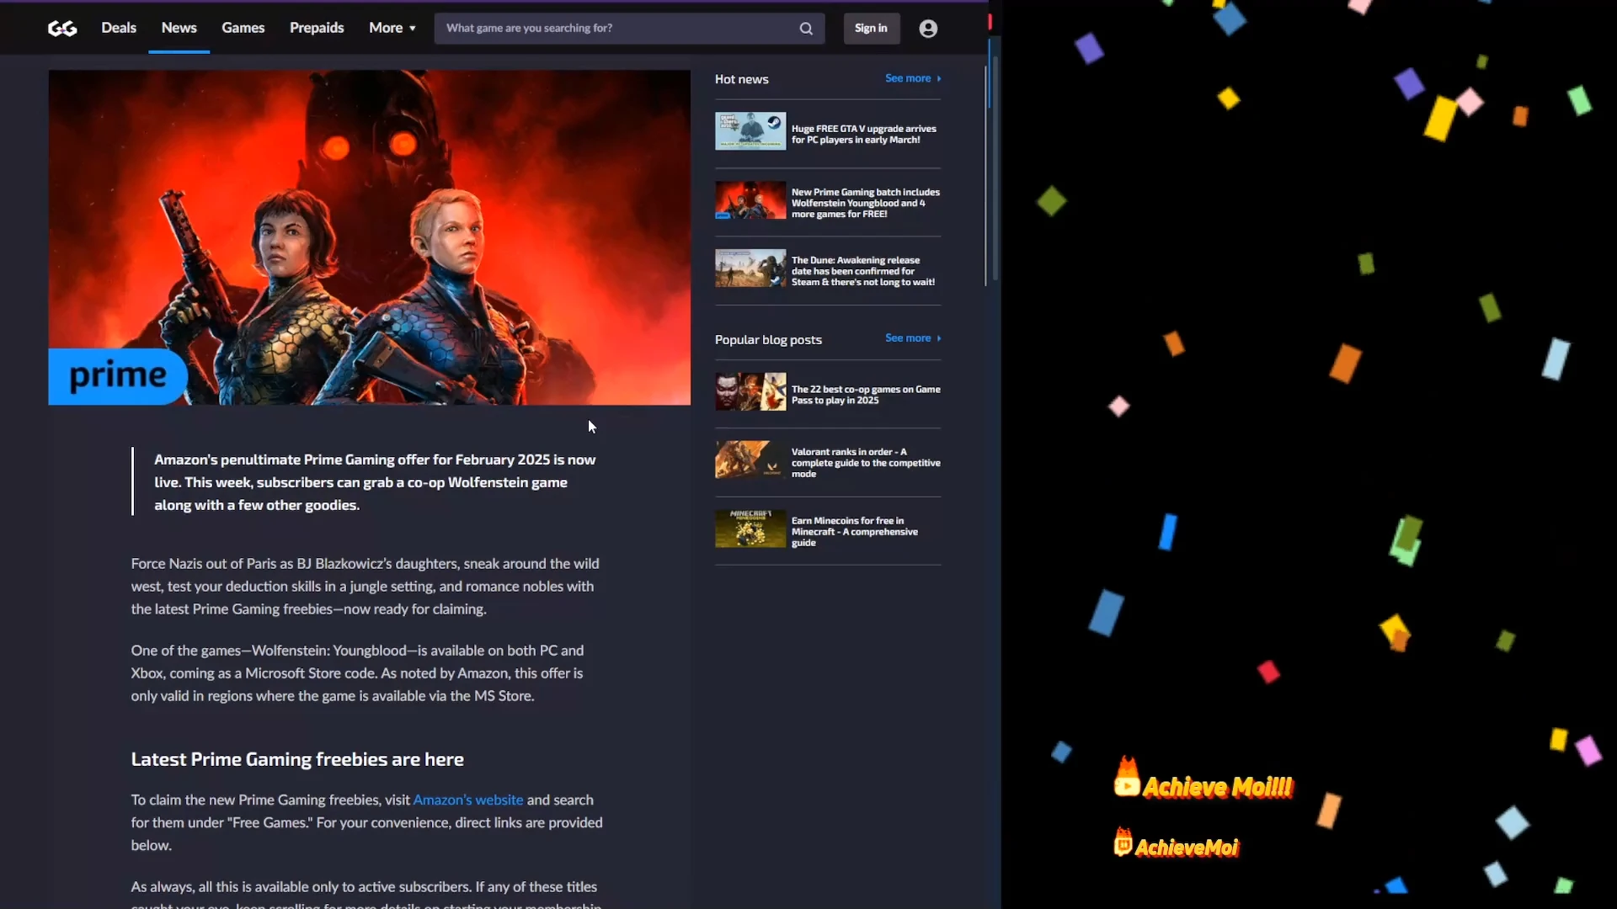The height and width of the screenshot is (909, 1617).
Task: Click the Sign in button
Action: click(871, 29)
